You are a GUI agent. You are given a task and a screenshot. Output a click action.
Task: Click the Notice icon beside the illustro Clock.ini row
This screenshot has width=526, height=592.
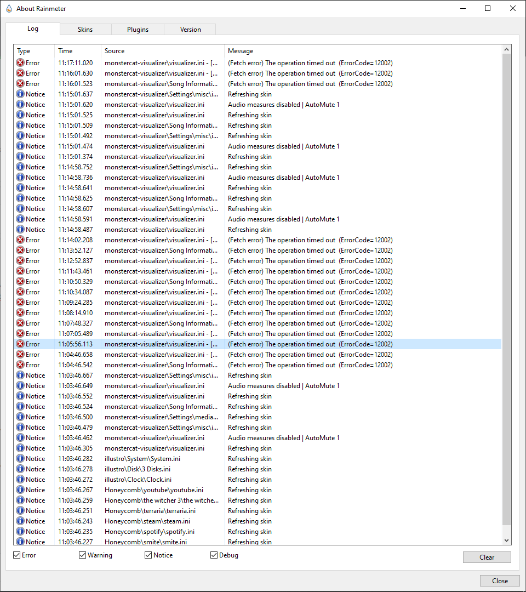pyautogui.click(x=19, y=479)
